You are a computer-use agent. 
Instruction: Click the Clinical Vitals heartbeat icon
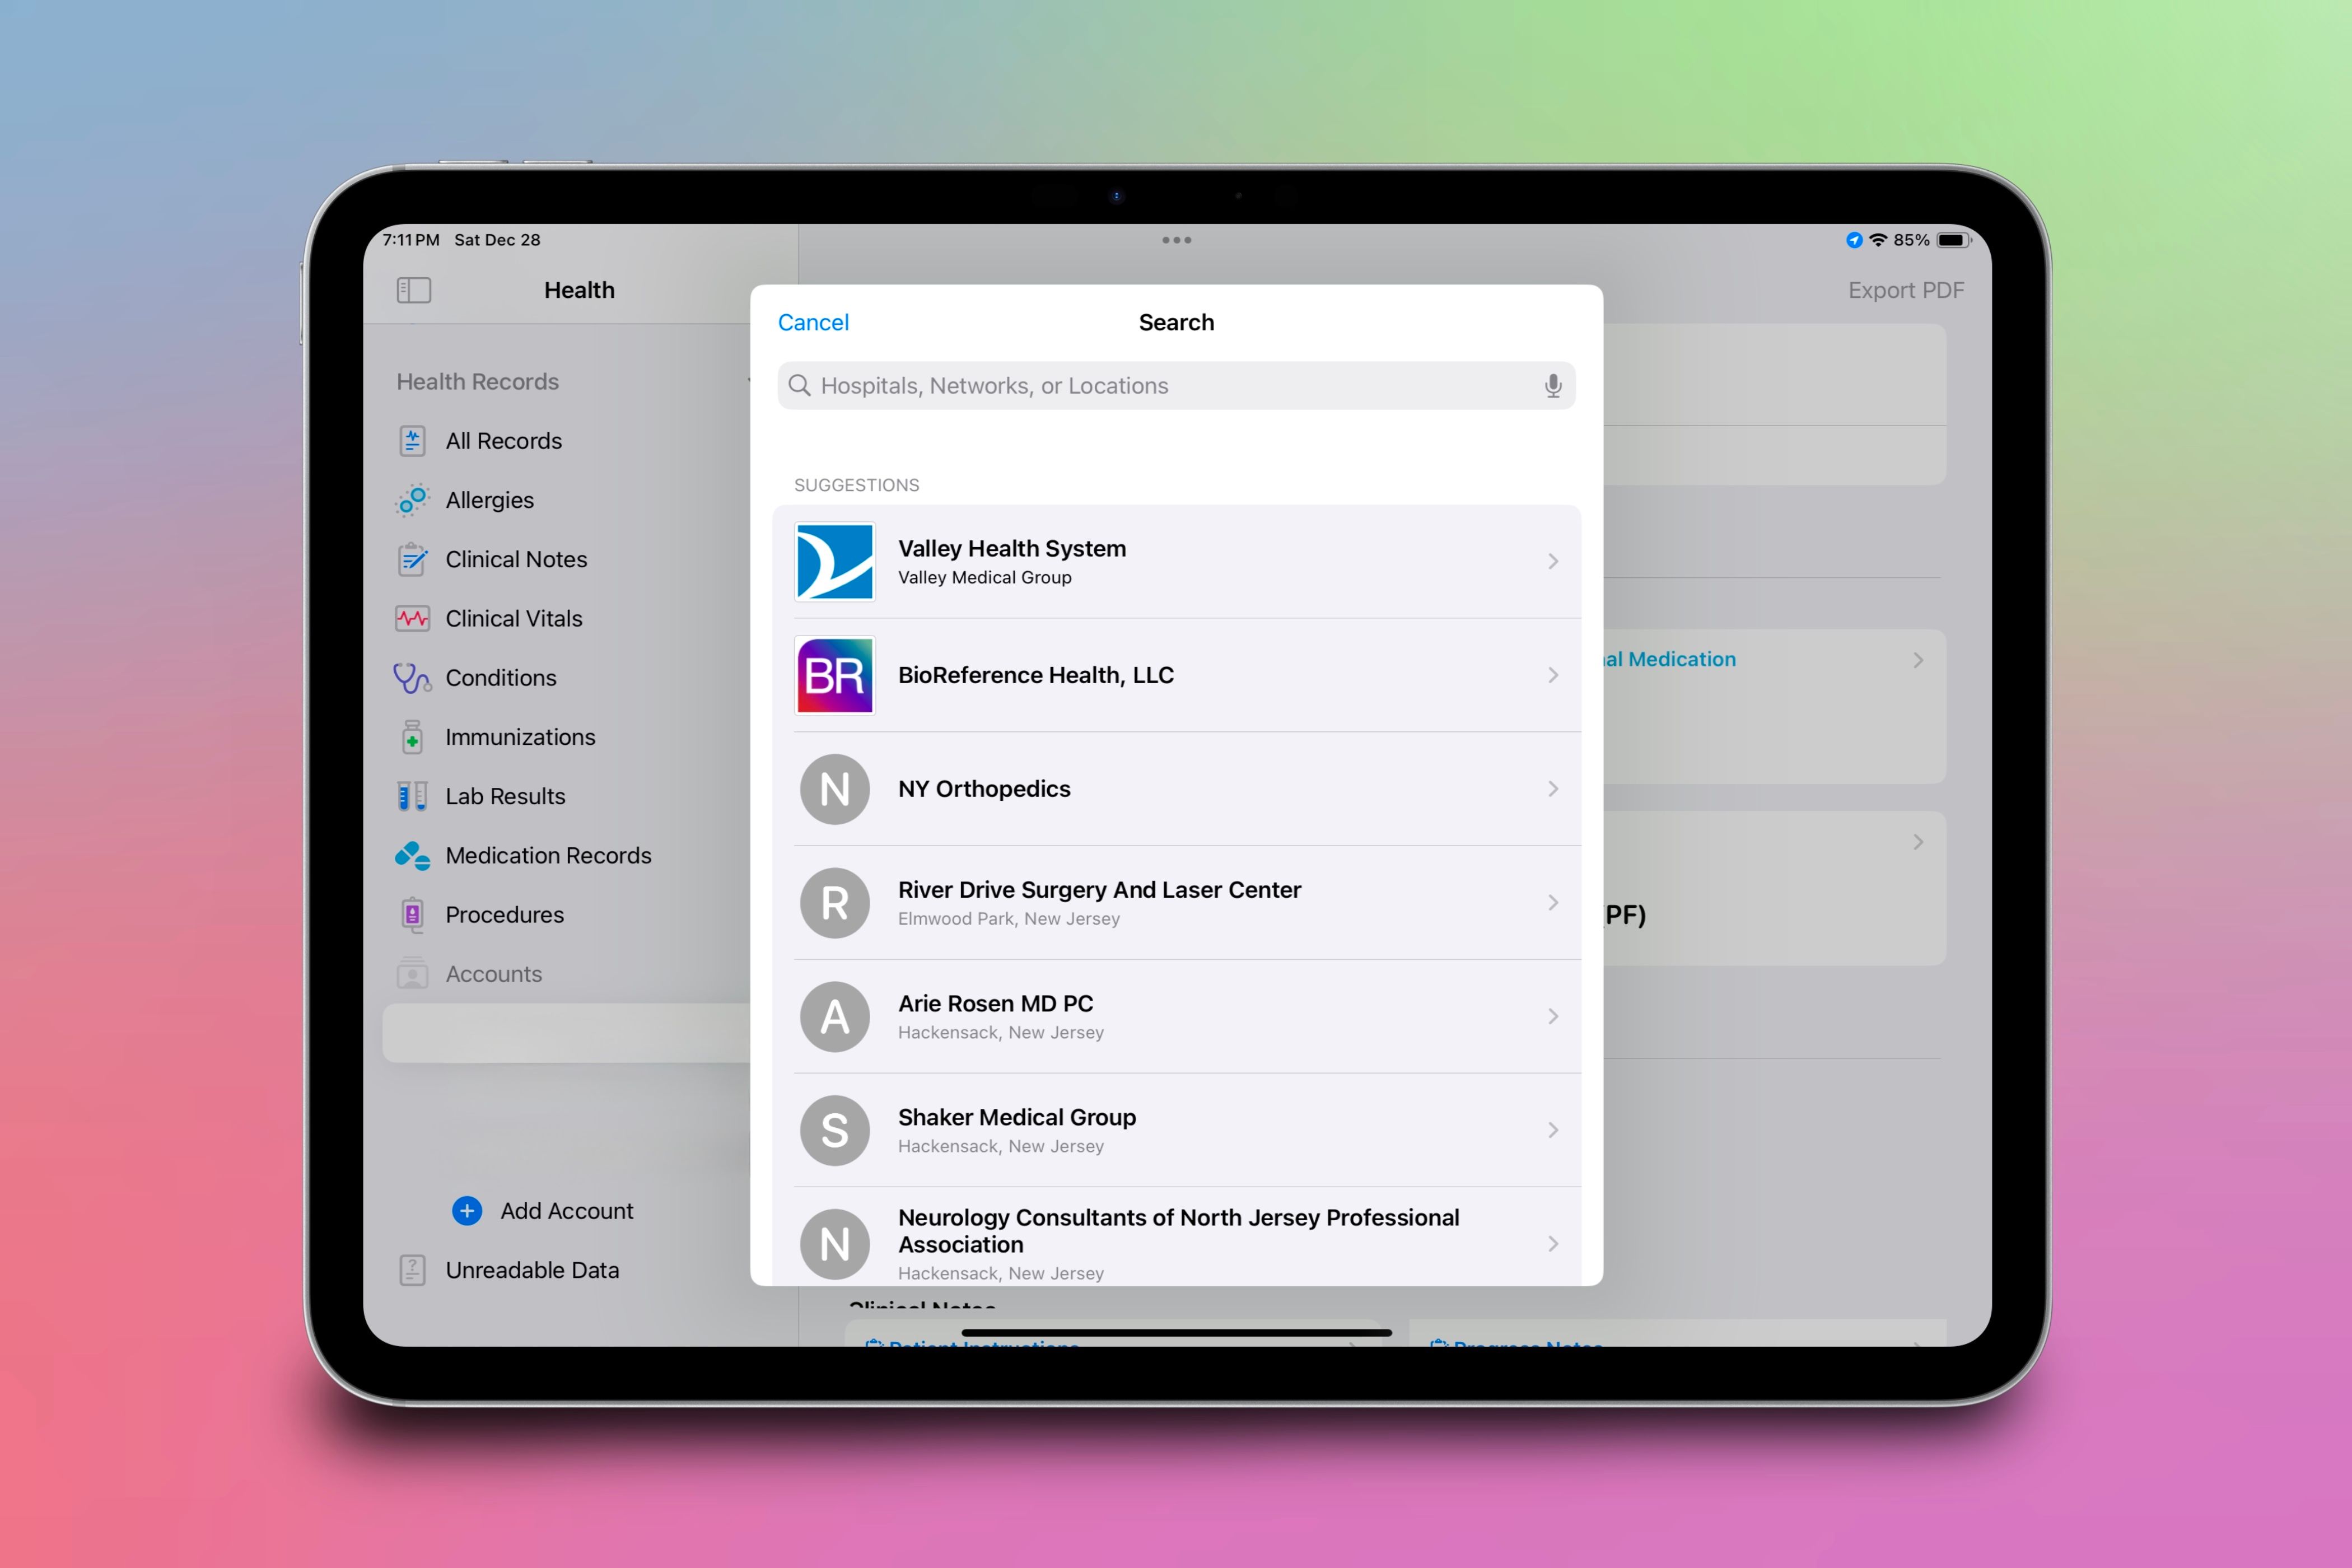(x=412, y=618)
